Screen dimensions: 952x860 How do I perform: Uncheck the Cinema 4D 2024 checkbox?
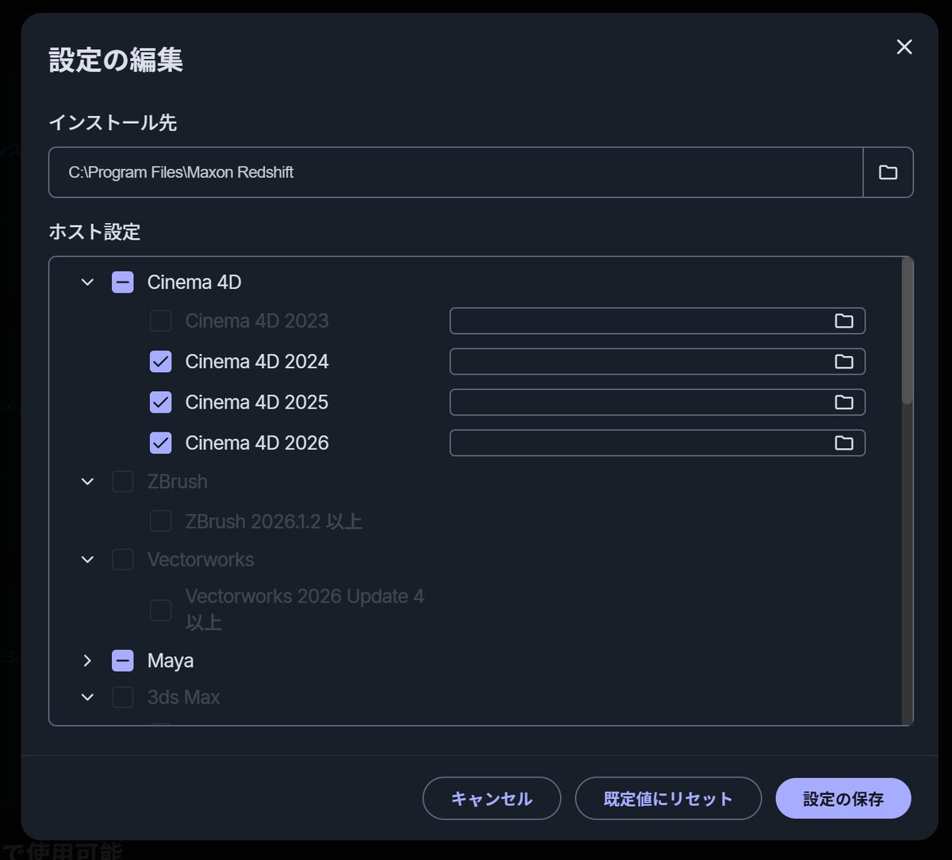[x=160, y=362]
